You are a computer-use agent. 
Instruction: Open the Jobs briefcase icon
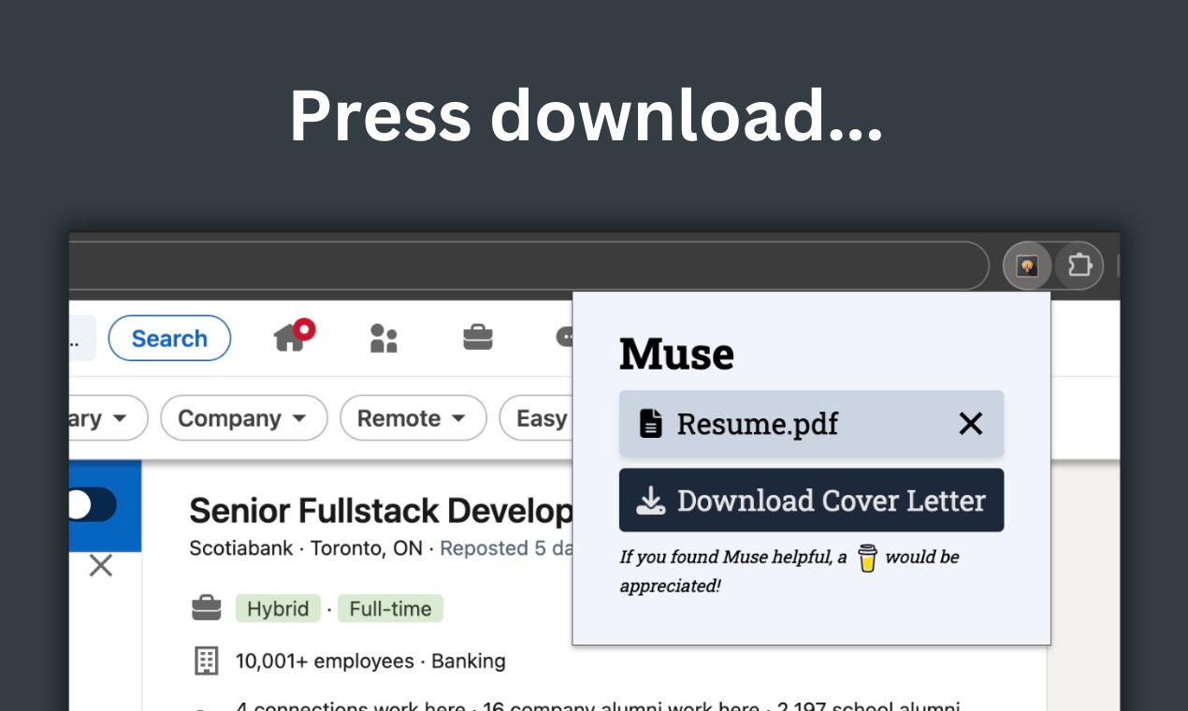pos(478,337)
